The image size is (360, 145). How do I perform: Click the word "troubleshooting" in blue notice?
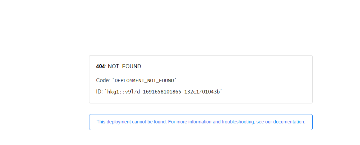(x=238, y=122)
